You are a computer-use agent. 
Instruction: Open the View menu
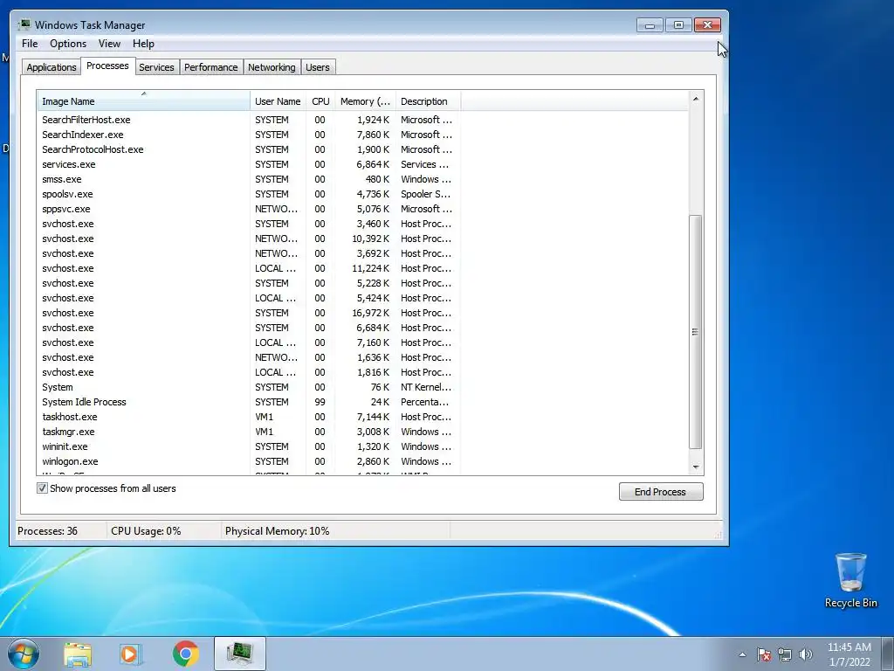click(x=109, y=44)
